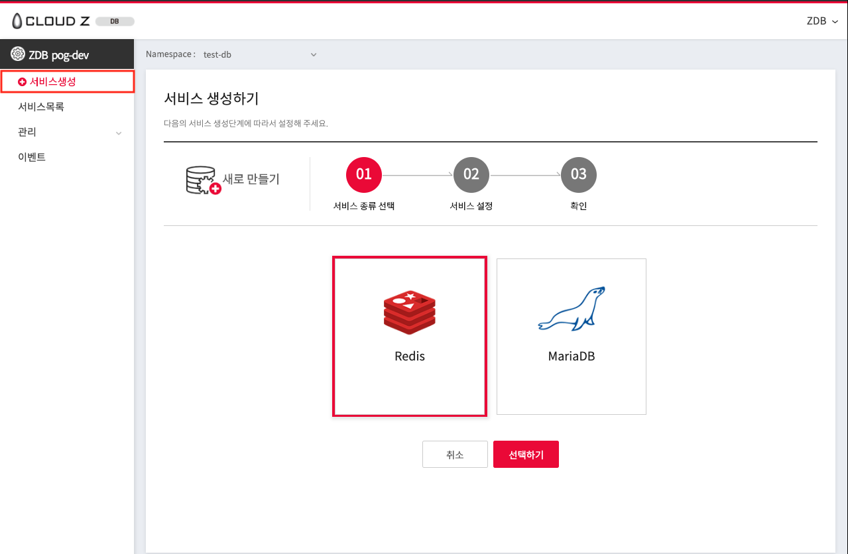The height and width of the screenshot is (554, 848).
Task: Click the plus icon before 서비스생성
Action: coord(23,82)
